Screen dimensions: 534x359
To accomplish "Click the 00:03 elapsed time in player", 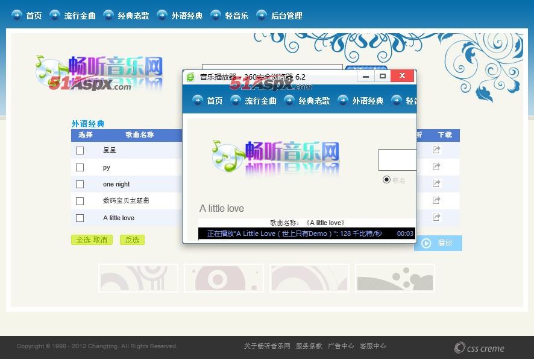I will point(405,234).
